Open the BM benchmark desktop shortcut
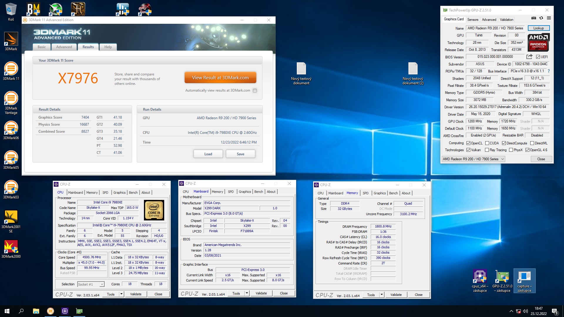This screenshot has width=564, height=317. pos(33,9)
